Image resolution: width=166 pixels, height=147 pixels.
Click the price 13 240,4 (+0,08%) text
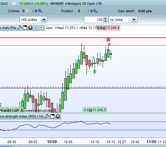[x=33, y=4]
